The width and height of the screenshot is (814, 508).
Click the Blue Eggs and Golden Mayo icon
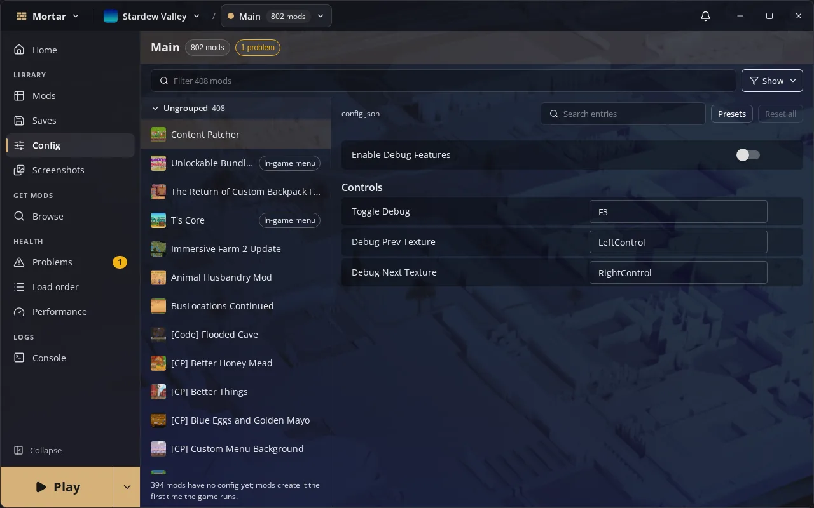click(x=158, y=420)
